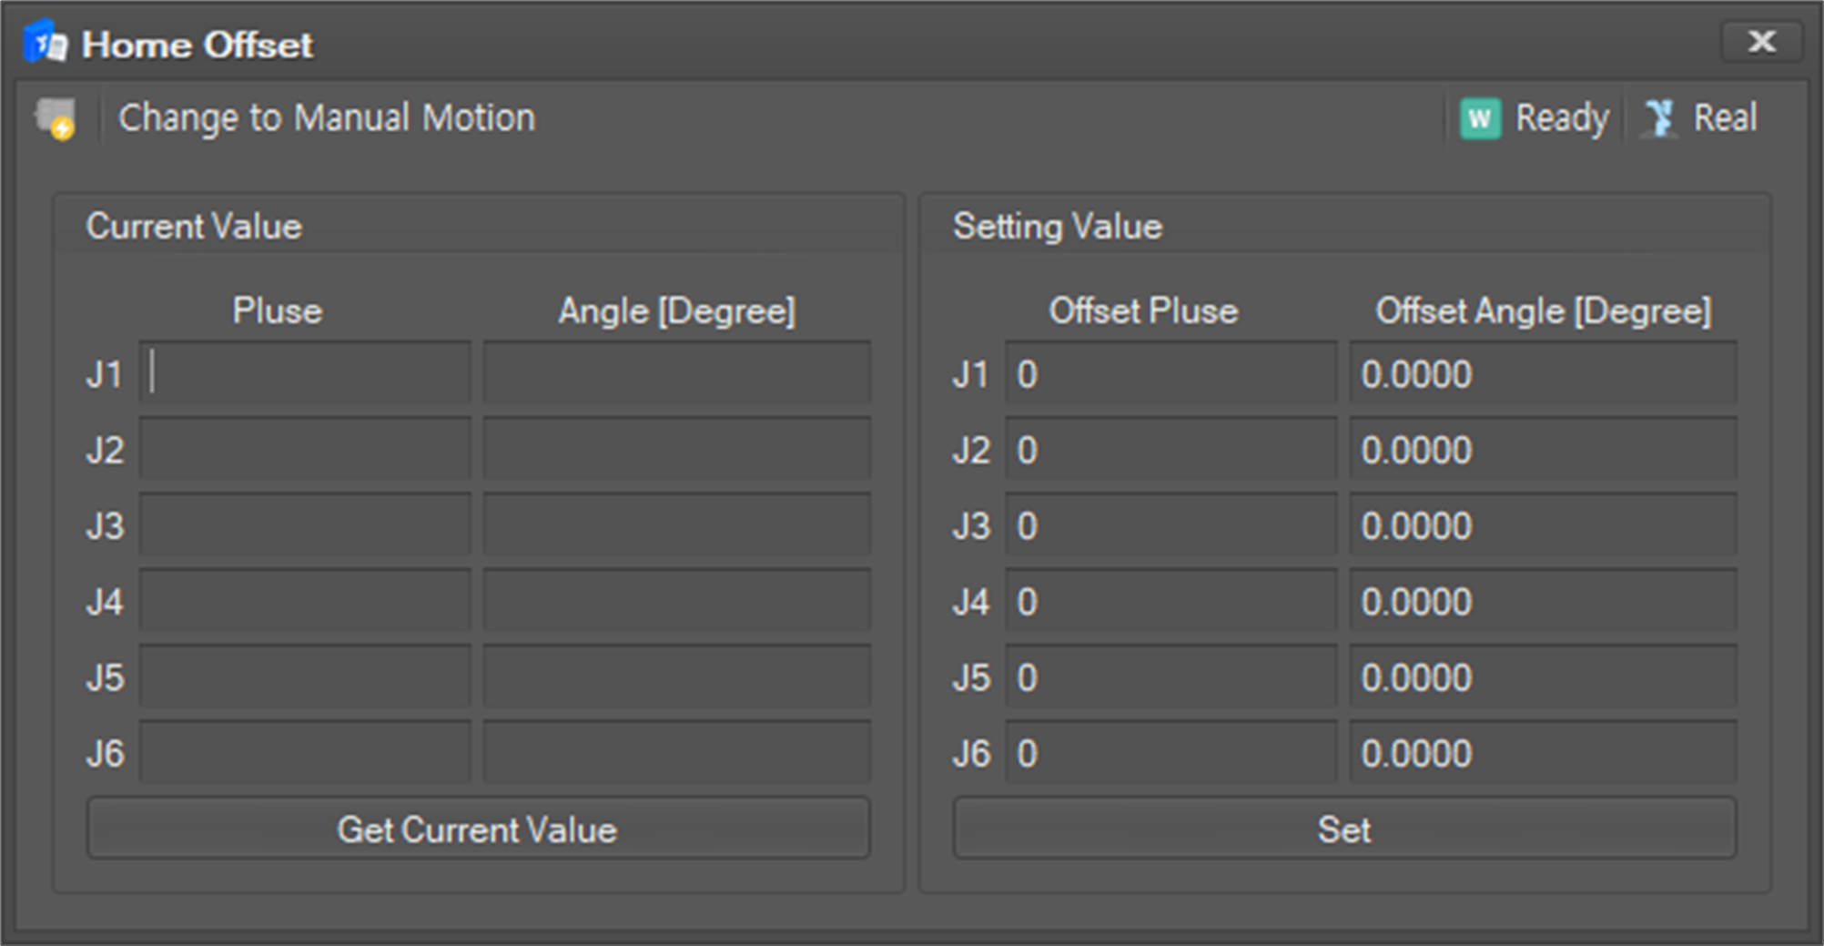
Task: Click the J6 Pluse current value field
Action: [x=305, y=753]
